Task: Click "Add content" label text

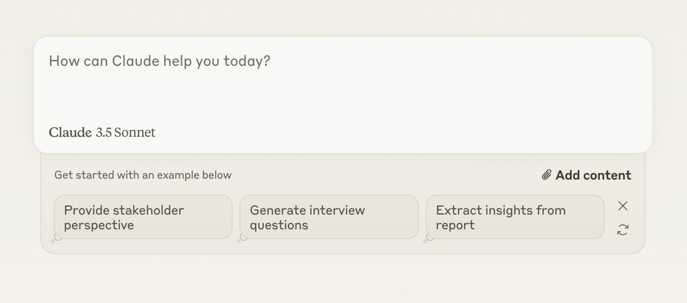Action: pos(593,175)
